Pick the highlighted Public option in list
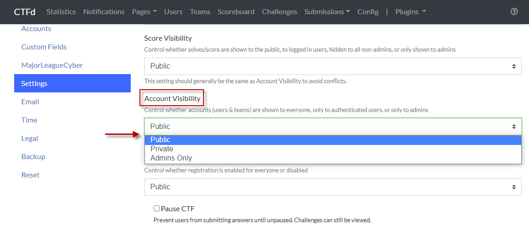Image resolution: width=529 pixels, height=230 pixels. pyautogui.click(x=160, y=140)
